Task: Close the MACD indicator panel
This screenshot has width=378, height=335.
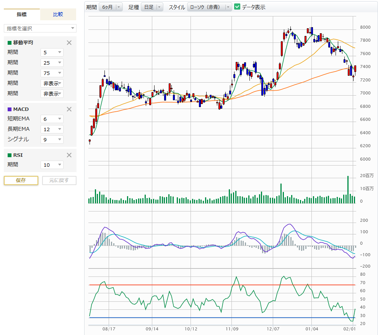Action: pyautogui.click(x=69, y=109)
